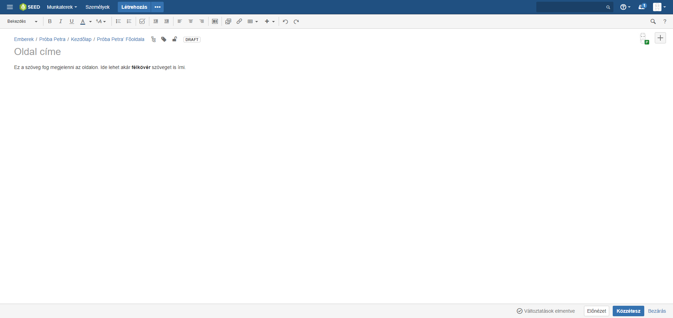This screenshot has width=673, height=318.
Task: Click the insert link icon
Action: tap(239, 21)
